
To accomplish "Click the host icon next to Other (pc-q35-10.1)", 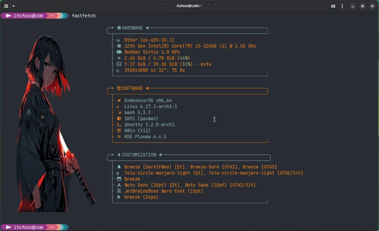I will (x=118, y=40).
